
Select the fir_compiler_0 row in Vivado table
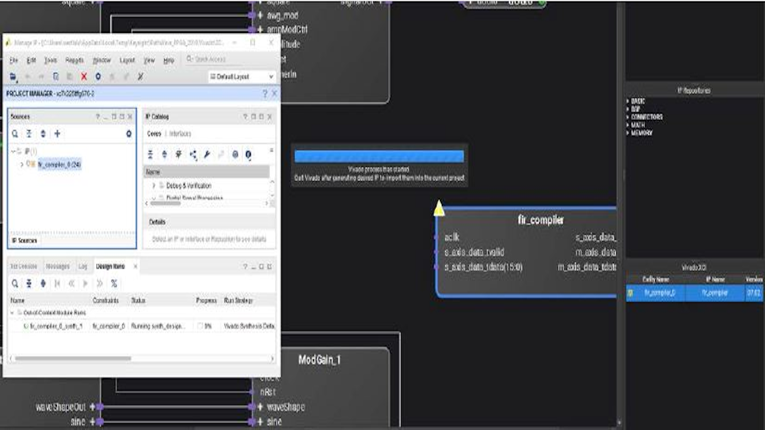[x=694, y=293]
